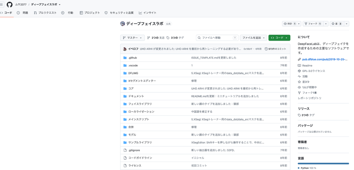This screenshot has height=170, width=354.
Task: Star the repository with 星 button
Action: pos(337,24)
